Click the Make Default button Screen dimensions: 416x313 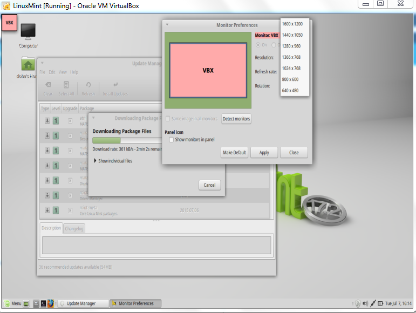(x=234, y=153)
